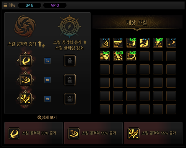Select the swirl skill attack emblem

(25, 26)
